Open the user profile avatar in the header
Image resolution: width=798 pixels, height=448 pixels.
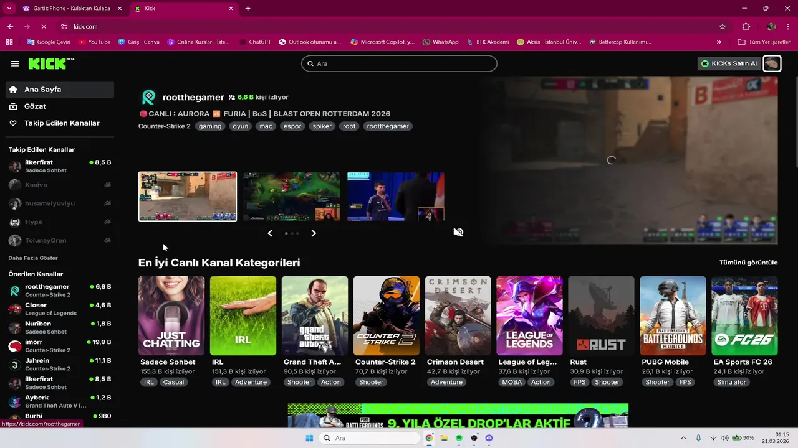point(772,63)
